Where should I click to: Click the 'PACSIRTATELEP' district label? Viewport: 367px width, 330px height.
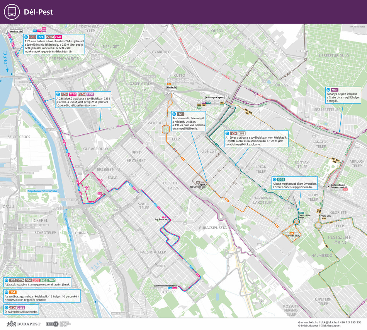pyautogui.click(x=153, y=252)
